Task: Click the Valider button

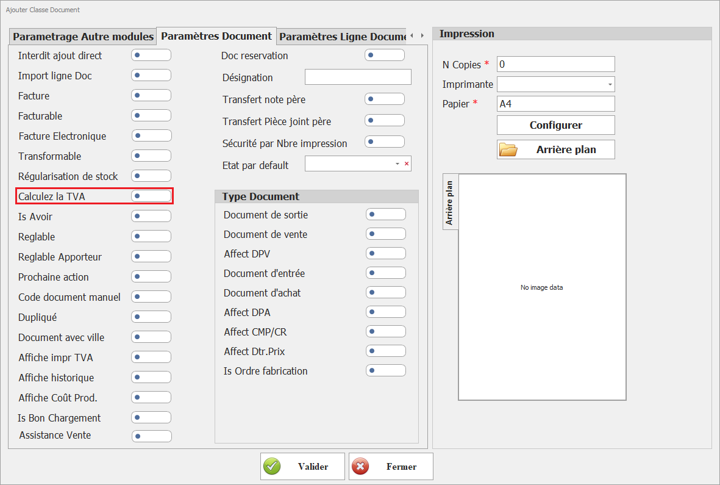Action: [302, 466]
